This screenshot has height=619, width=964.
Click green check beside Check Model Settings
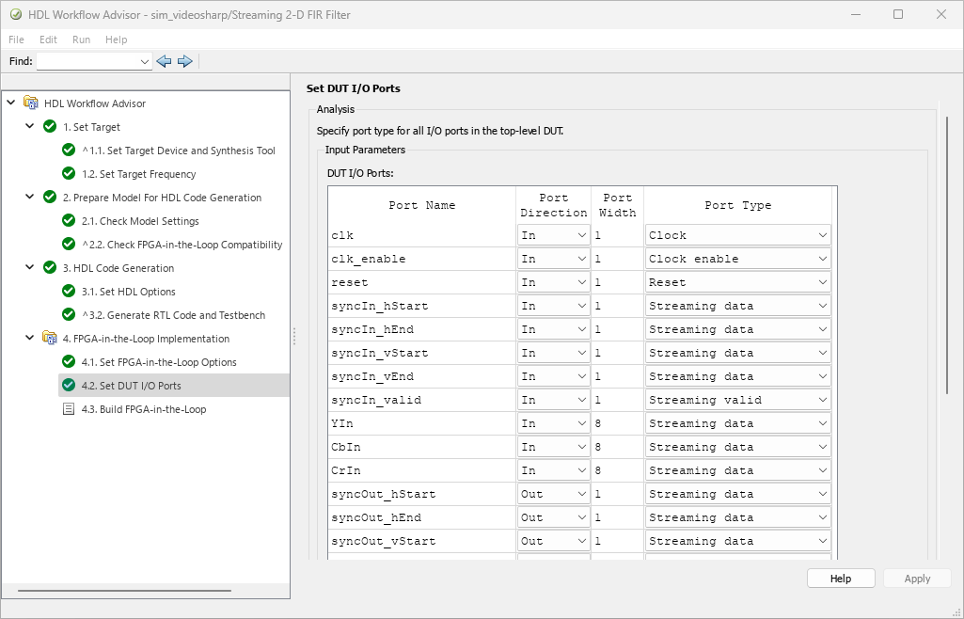click(x=68, y=221)
